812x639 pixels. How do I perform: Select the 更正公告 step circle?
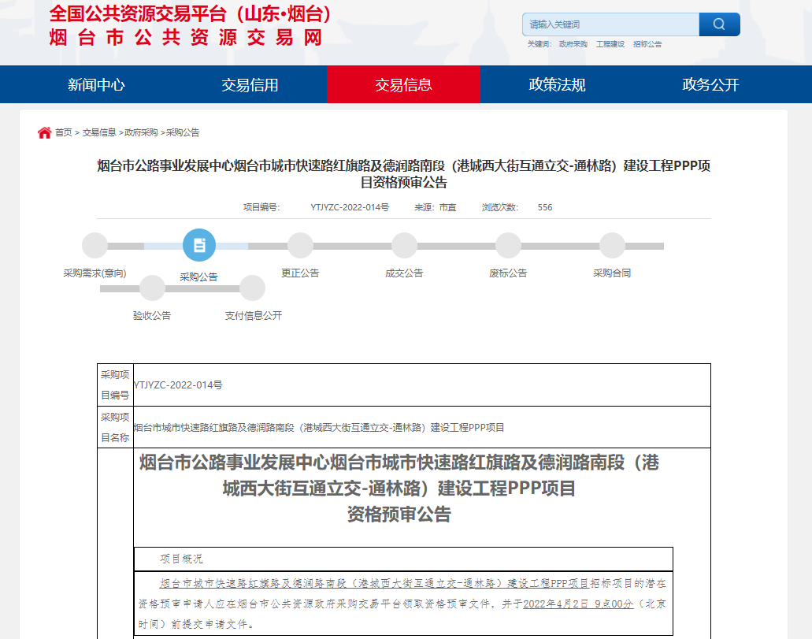tap(300, 246)
